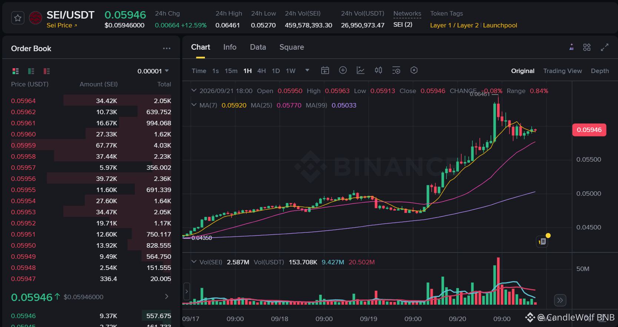Switch to the Info tab
The image size is (618, 327).
230,47
